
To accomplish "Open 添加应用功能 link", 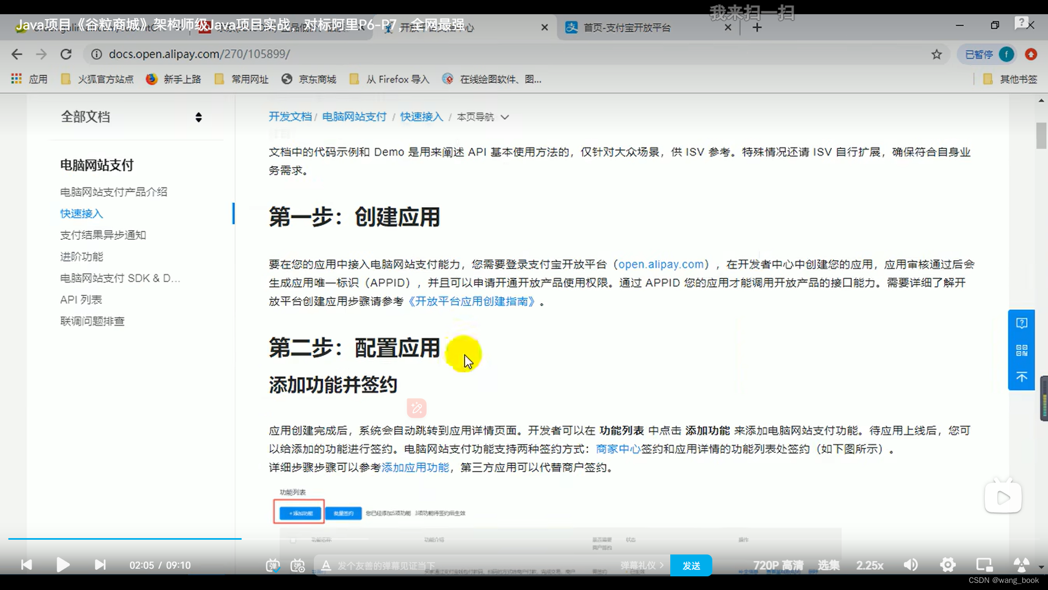I will pyautogui.click(x=415, y=468).
